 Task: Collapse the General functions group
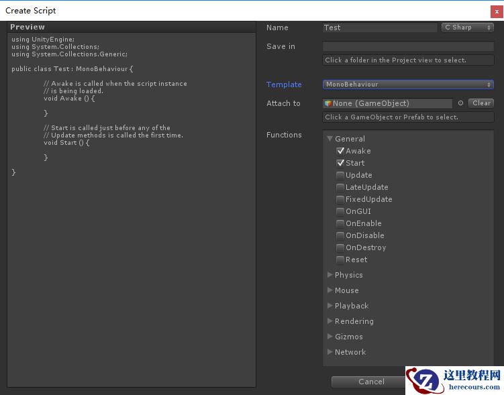coord(330,139)
